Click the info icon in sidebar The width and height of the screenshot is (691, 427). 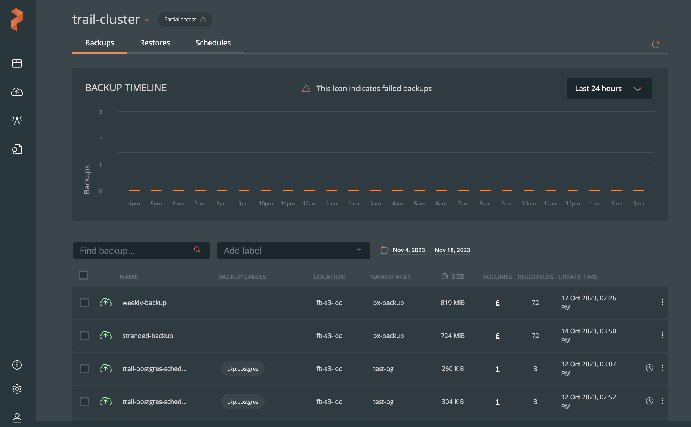(x=17, y=365)
